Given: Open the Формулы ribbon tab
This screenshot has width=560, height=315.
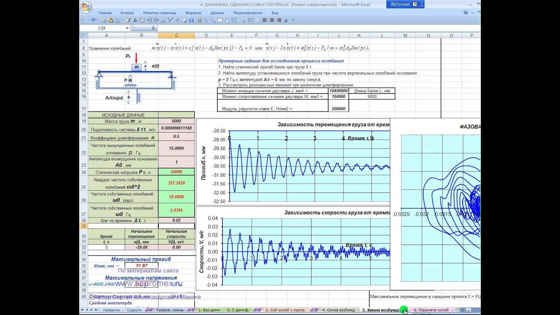Looking at the screenshot, I should 193,13.
